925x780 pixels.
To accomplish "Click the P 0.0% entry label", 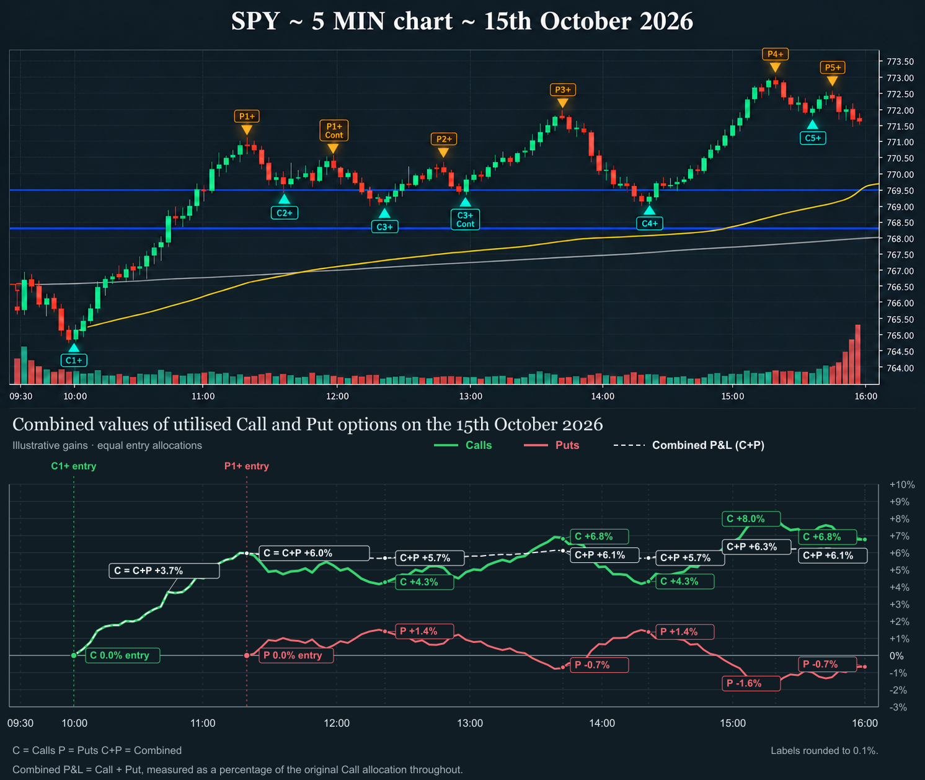I will (296, 655).
